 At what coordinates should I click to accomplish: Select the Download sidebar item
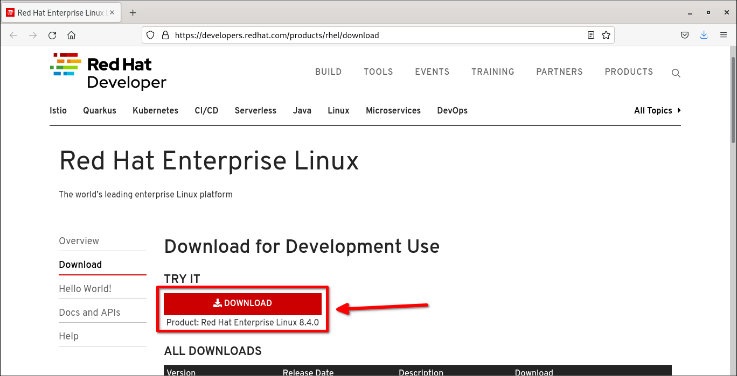80,265
